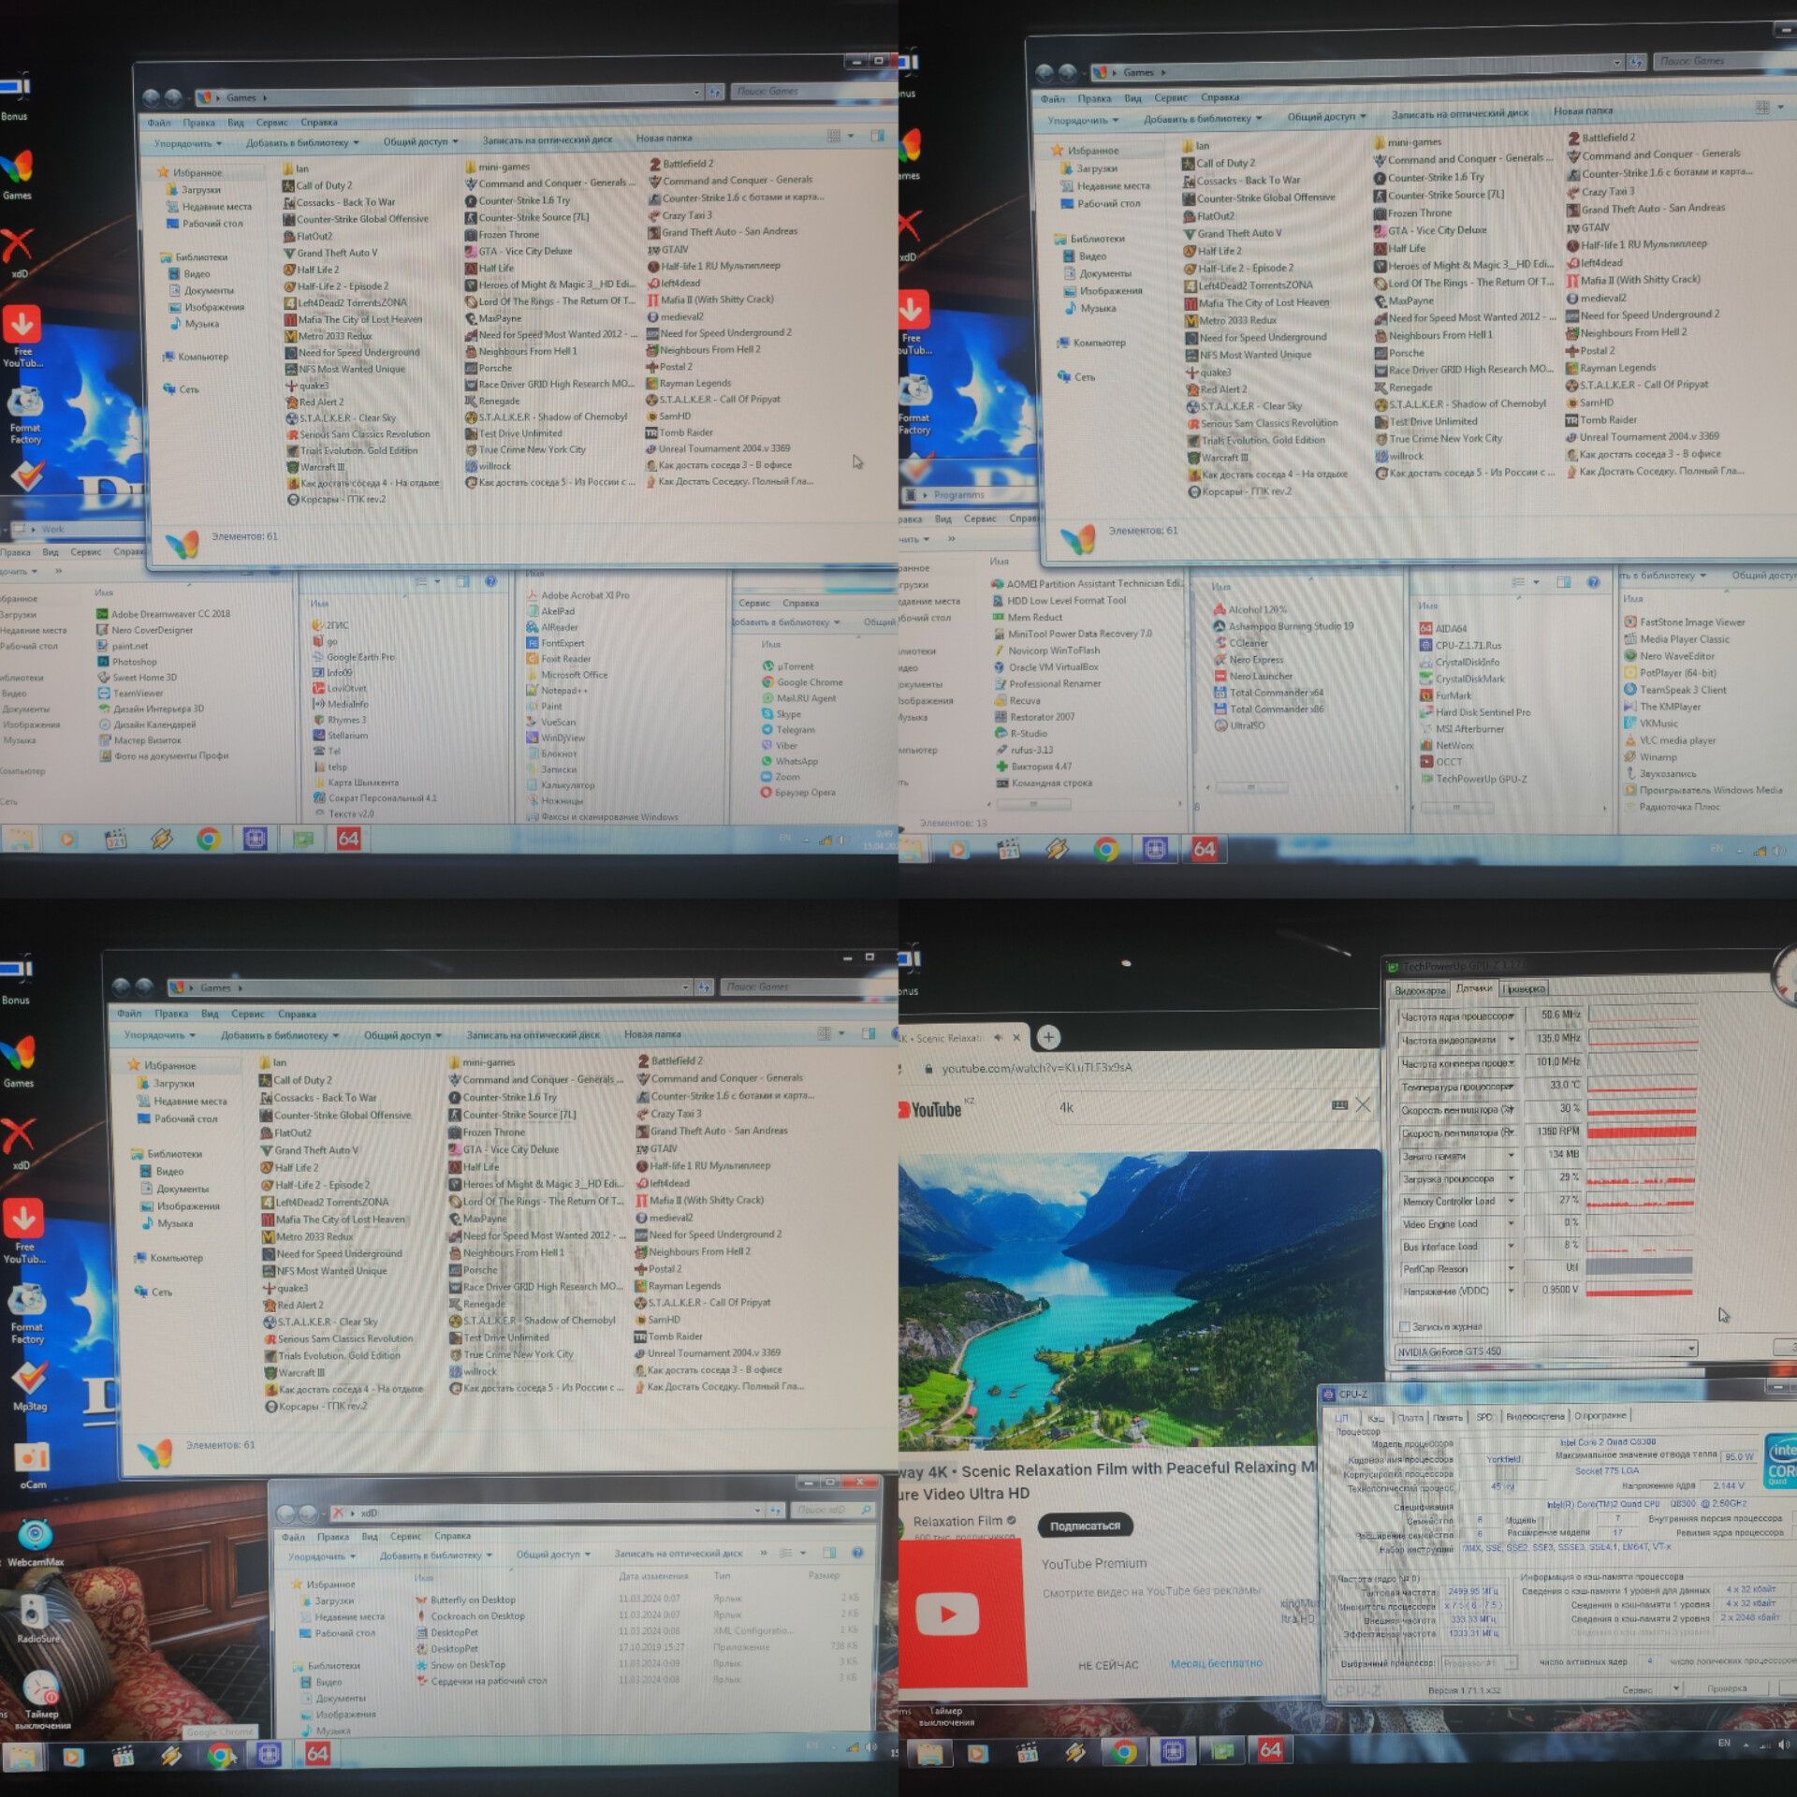This screenshot has width=1797, height=1797.
Task: Open a new Chrome tab with plus button
Action: [1048, 1037]
